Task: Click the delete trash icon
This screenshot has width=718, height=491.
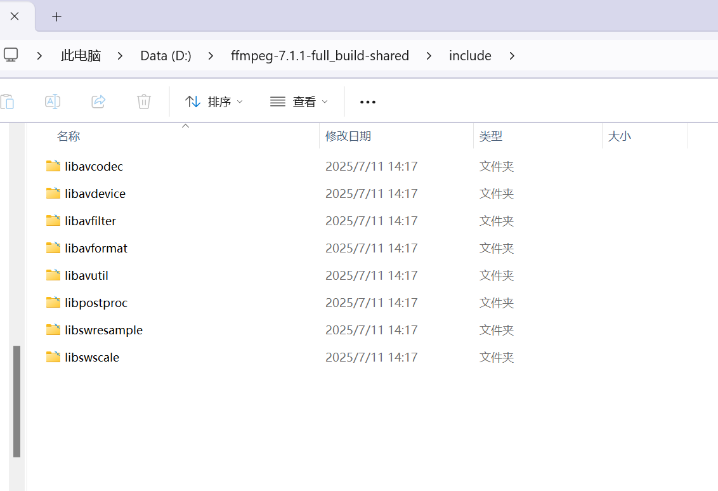Action: point(144,101)
